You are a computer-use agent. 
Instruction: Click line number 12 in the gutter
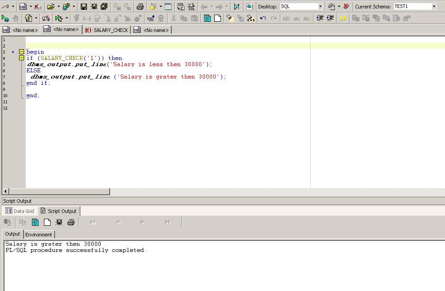5,108
